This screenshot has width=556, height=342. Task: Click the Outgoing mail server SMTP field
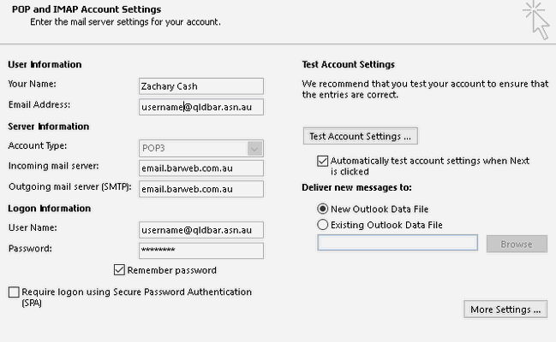point(201,189)
